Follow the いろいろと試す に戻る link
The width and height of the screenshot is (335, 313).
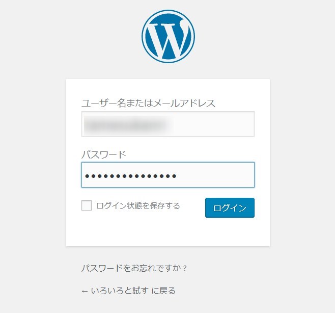[x=128, y=291]
